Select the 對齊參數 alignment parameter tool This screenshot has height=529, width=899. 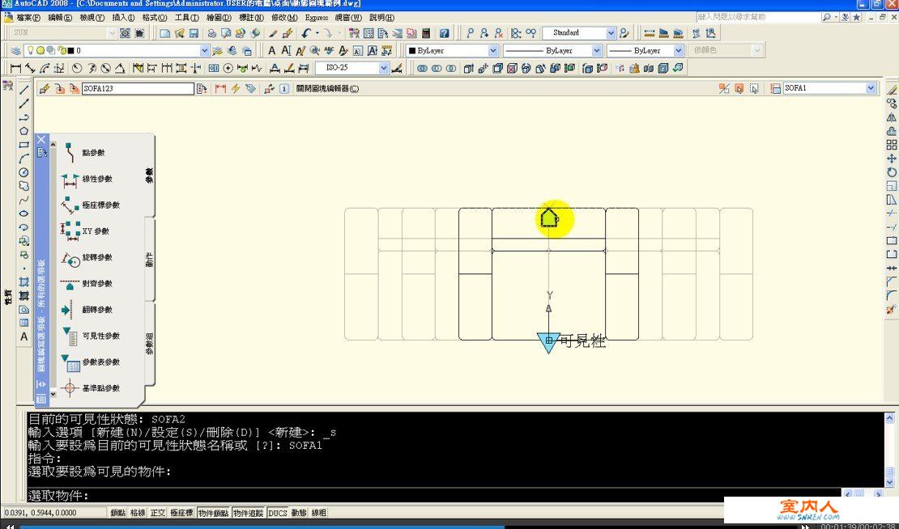pyautogui.click(x=86, y=283)
